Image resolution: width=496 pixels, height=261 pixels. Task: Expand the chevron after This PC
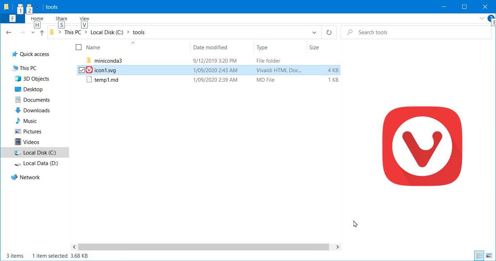pos(86,32)
